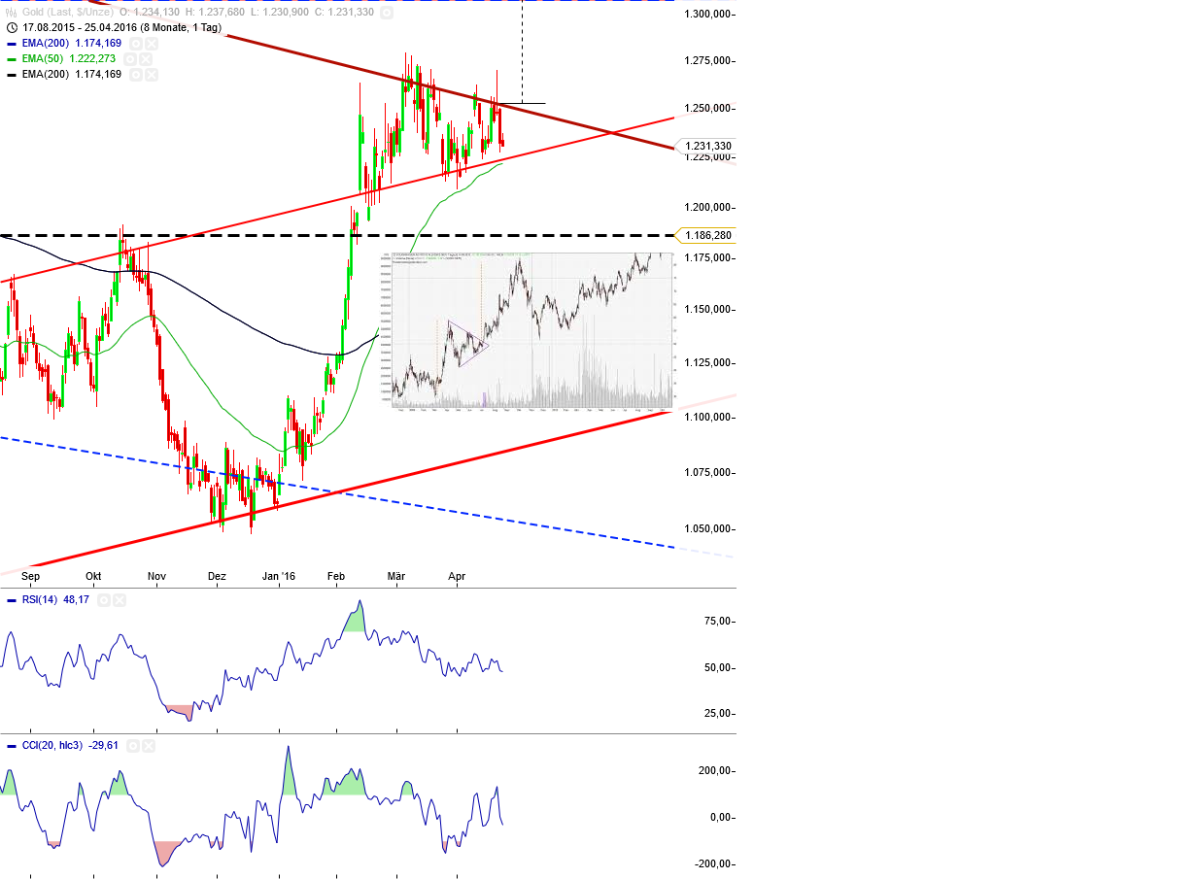Click the small icon at the end of the Gold title row
Screen dimensions: 1199x879
pos(389,13)
